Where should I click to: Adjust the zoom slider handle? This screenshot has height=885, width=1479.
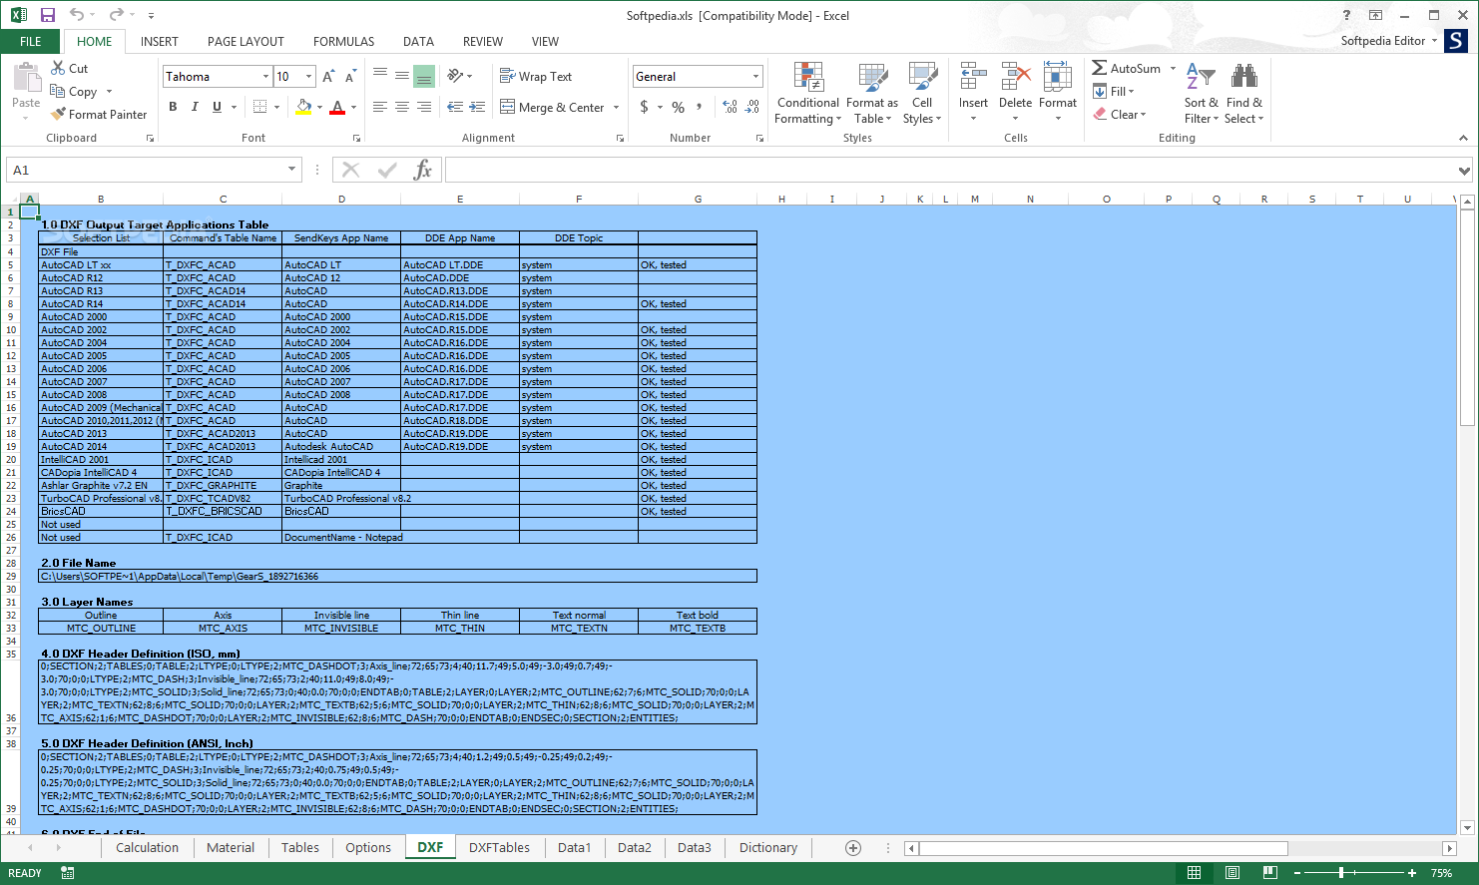click(1342, 873)
